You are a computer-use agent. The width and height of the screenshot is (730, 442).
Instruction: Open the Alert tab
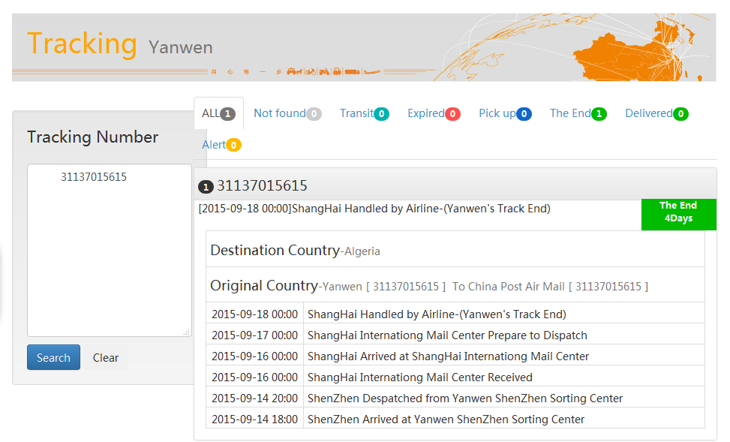pos(221,145)
